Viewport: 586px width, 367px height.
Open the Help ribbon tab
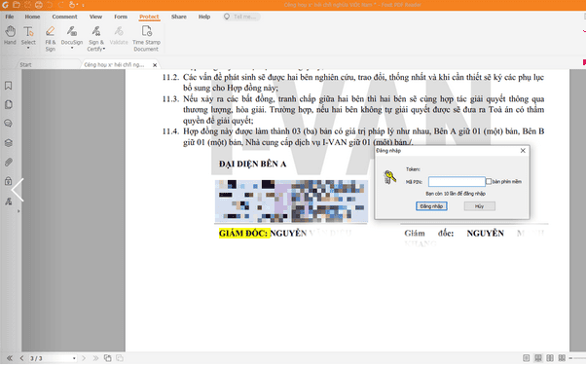pos(204,17)
